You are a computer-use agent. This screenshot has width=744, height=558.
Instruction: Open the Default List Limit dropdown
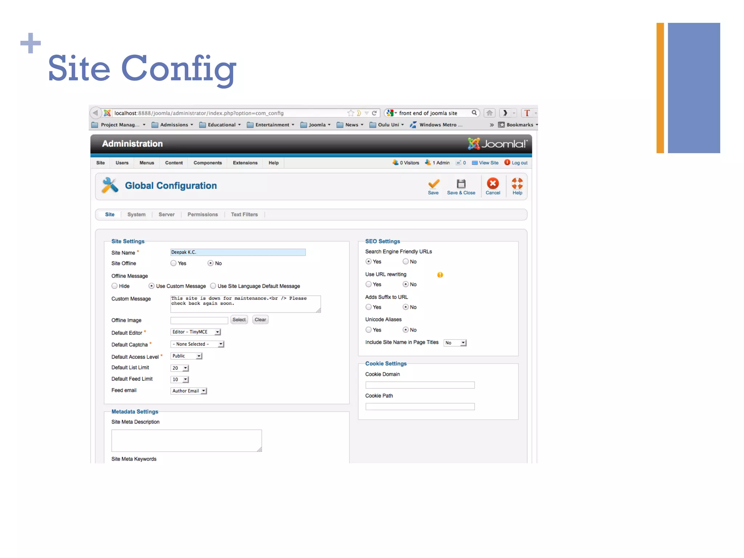(x=179, y=368)
